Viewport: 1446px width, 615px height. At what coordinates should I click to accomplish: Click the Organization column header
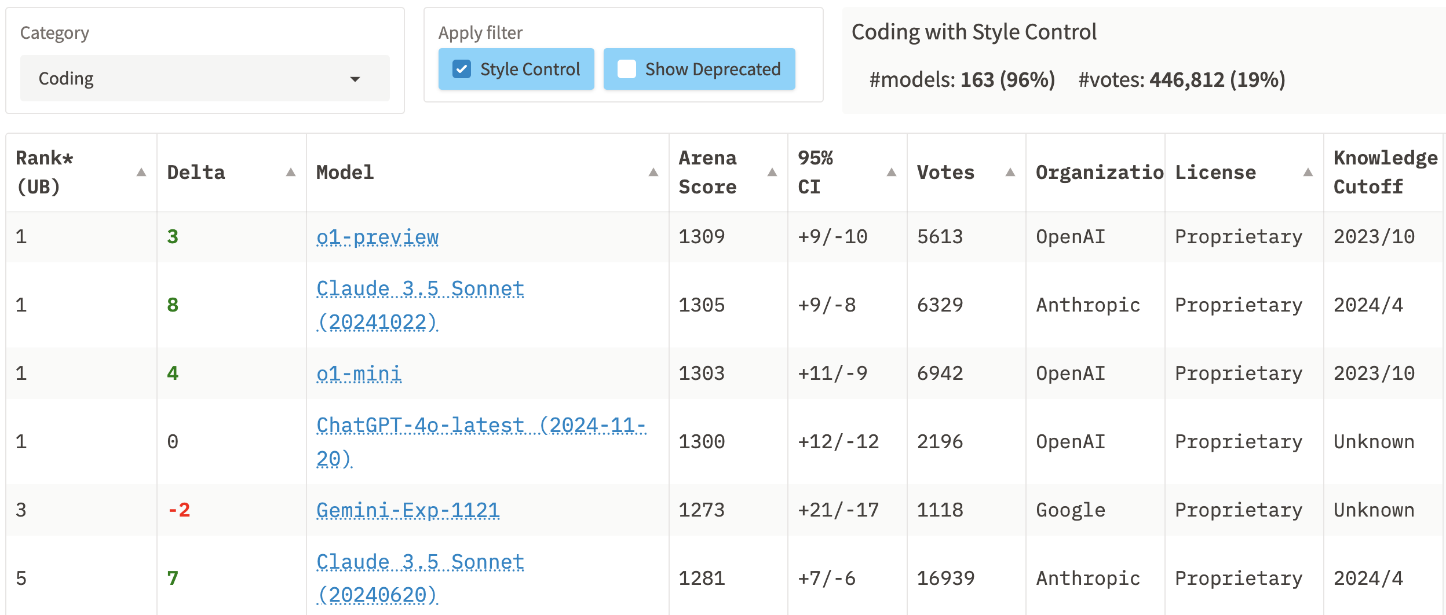pyautogui.click(x=1098, y=173)
